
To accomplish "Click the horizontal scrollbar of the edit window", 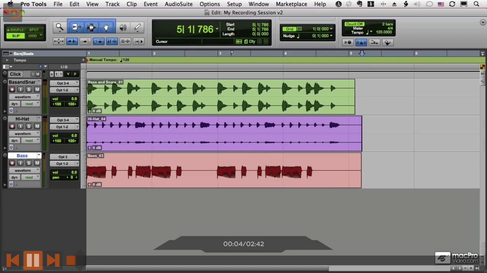I will [x=207, y=268].
